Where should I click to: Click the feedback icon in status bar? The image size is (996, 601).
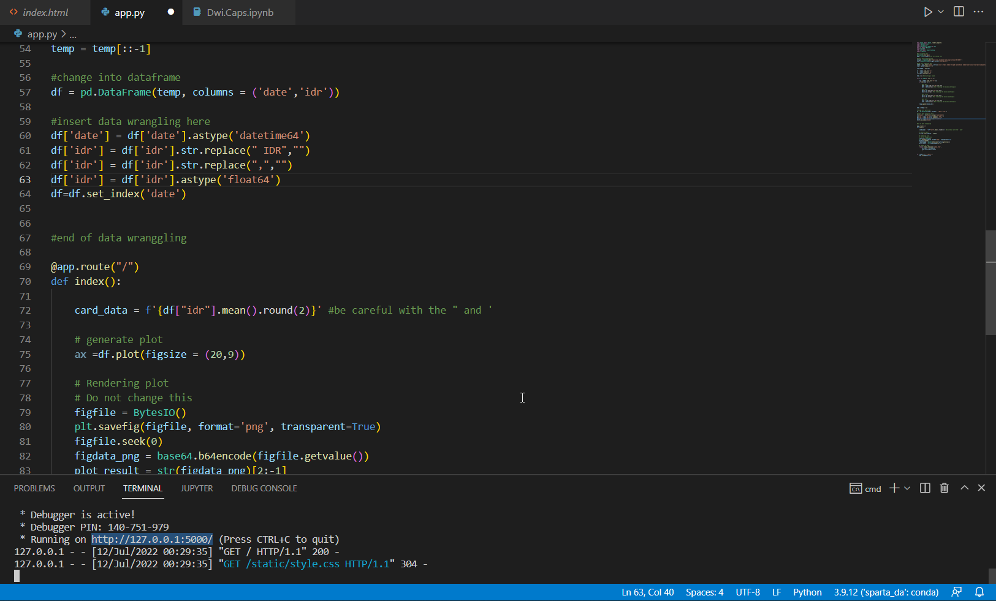pyautogui.click(x=956, y=592)
